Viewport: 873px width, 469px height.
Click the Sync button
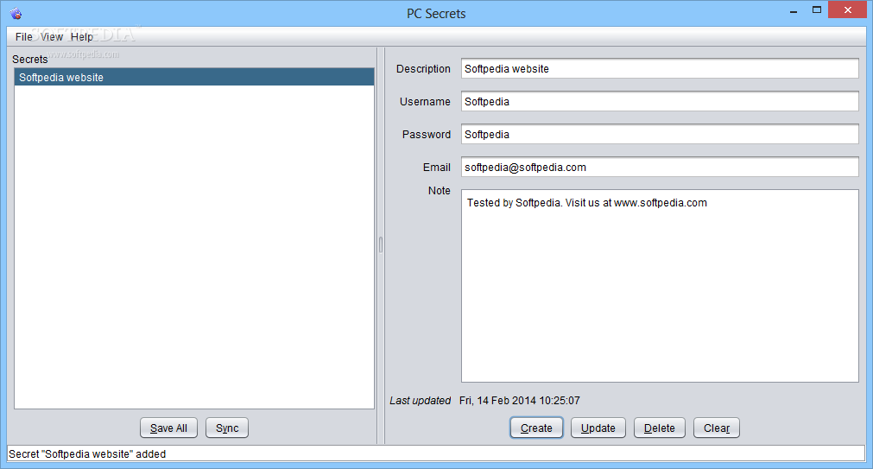tap(227, 428)
